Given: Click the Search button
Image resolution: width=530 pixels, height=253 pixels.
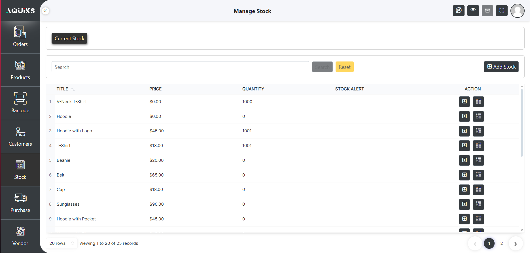Looking at the screenshot, I should pos(322,67).
